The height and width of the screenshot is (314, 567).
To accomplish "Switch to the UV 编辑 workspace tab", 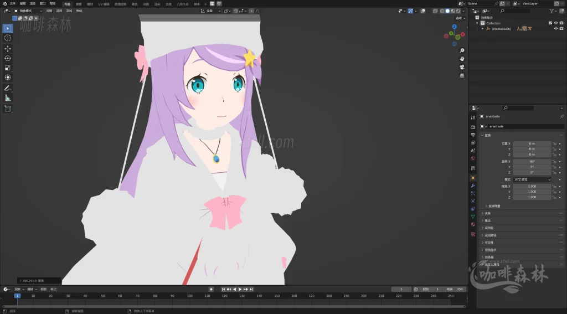I will click(x=104, y=4).
